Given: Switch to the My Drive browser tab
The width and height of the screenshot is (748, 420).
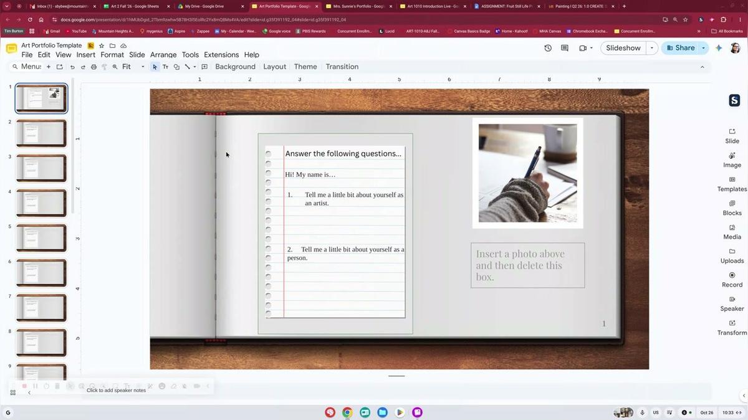Looking at the screenshot, I should [x=210, y=6].
